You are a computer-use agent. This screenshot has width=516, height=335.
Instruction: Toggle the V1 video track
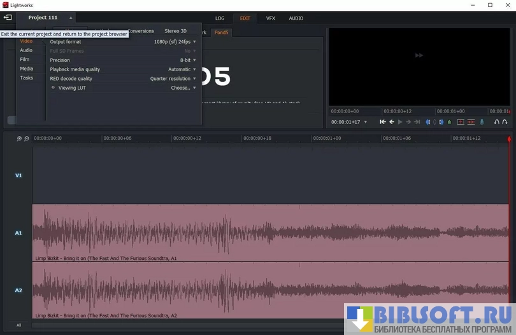(18, 175)
